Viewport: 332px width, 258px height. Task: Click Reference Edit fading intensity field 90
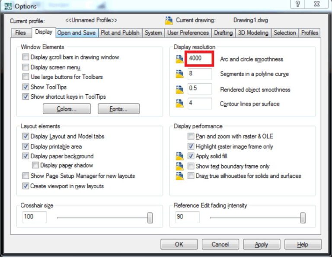click(x=187, y=217)
